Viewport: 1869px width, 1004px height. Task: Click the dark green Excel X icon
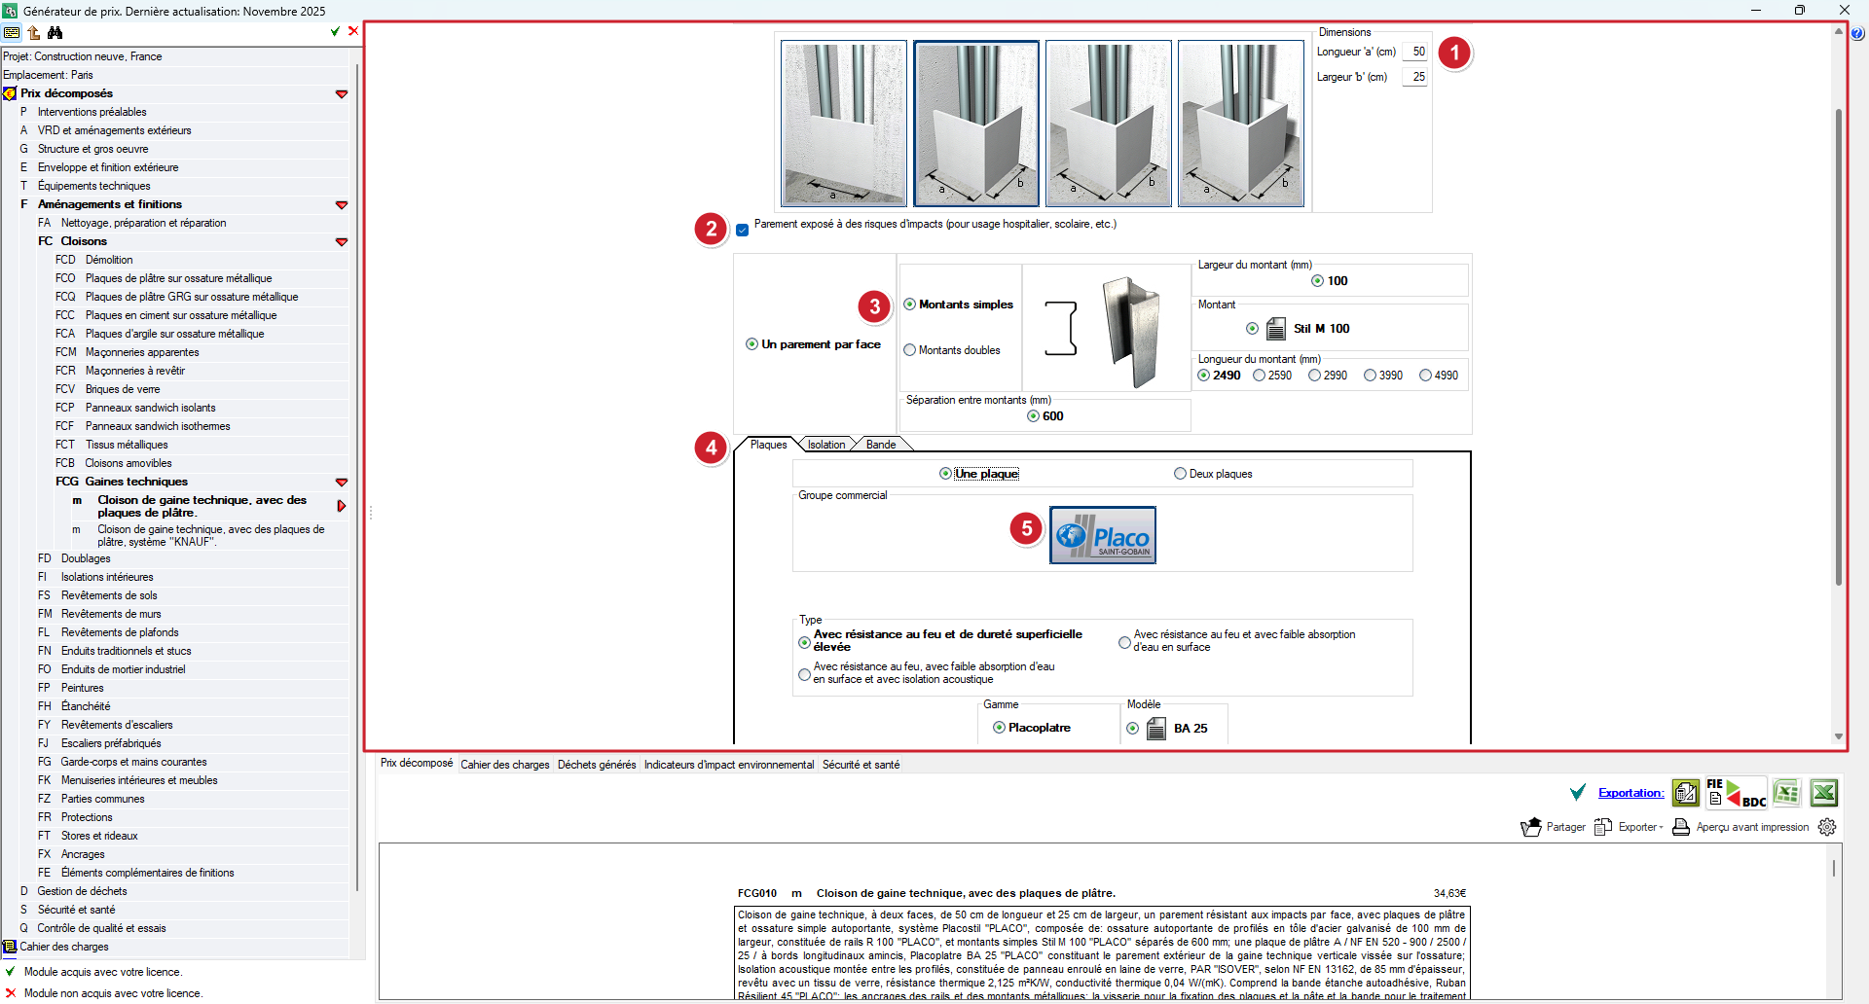click(1824, 793)
